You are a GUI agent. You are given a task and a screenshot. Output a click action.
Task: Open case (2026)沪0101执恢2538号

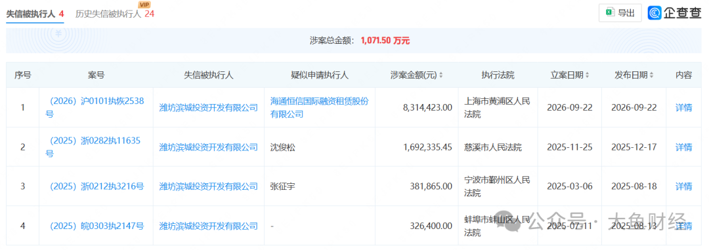coord(96,108)
